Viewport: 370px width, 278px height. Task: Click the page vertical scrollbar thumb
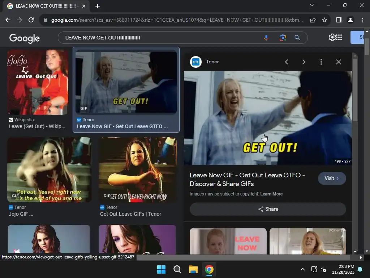coord(367,47)
